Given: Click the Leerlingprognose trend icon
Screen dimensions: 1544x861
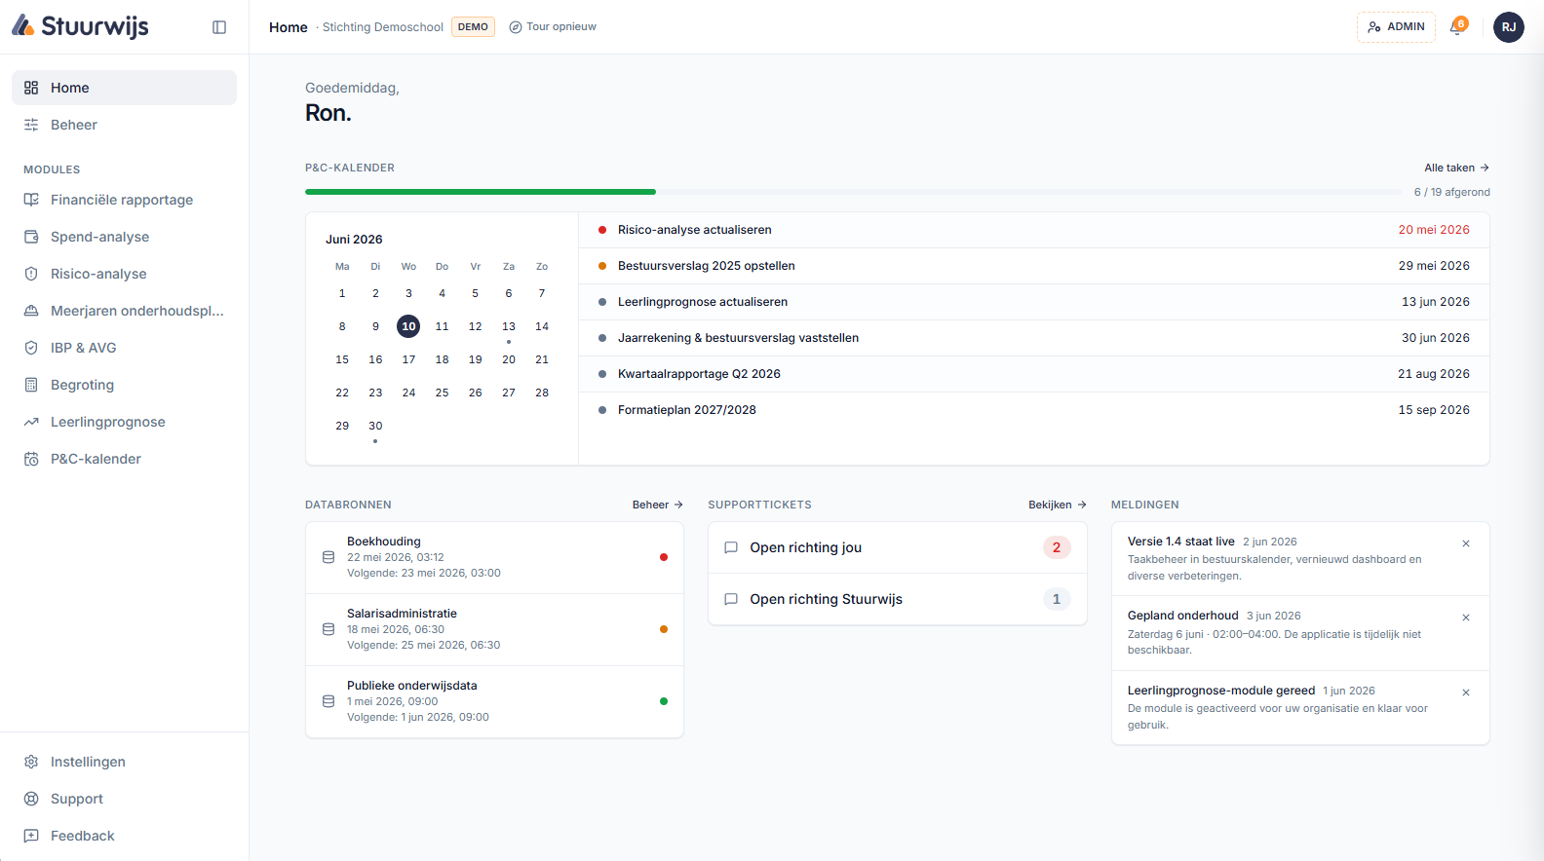Looking at the screenshot, I should (31, 422).
